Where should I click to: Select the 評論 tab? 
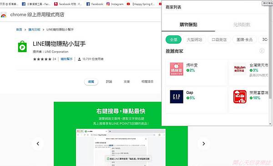pyautogui.click(x=109, y=82)
